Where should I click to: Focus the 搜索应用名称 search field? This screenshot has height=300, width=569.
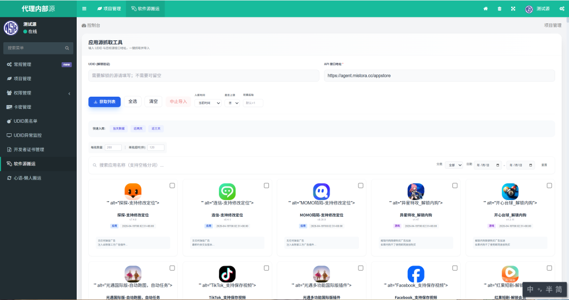[x=261, y=165]
